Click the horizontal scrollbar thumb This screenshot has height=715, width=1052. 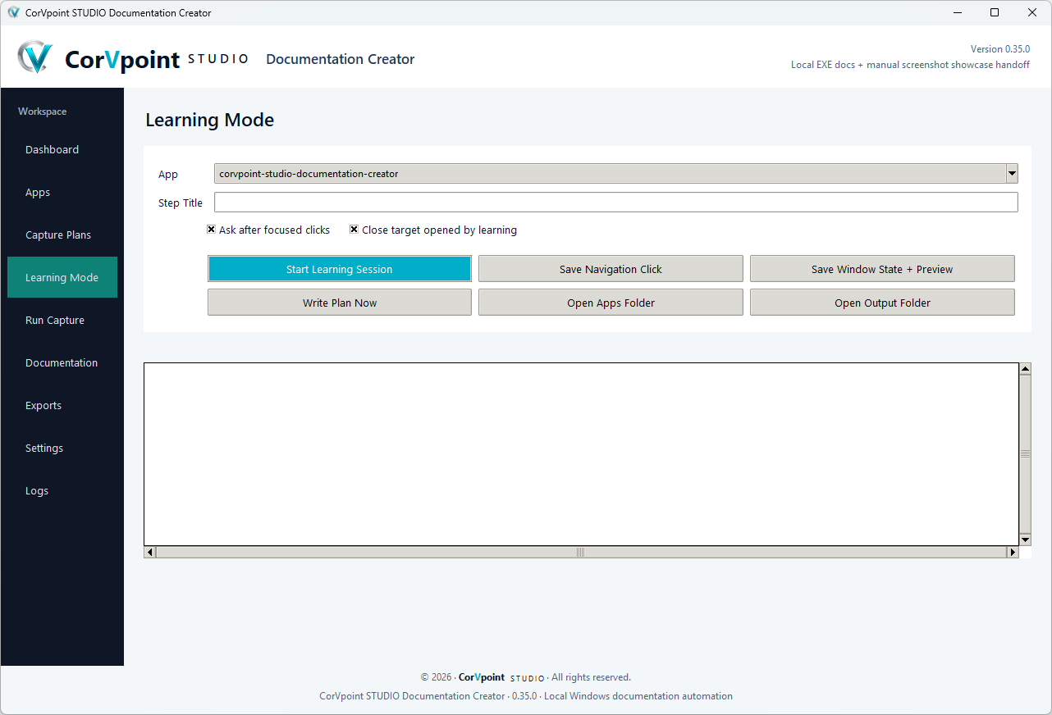(x=581, y=553)
